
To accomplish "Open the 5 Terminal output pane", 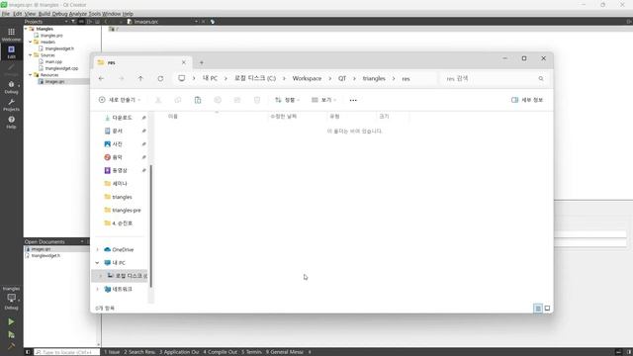I will (251, 352).
